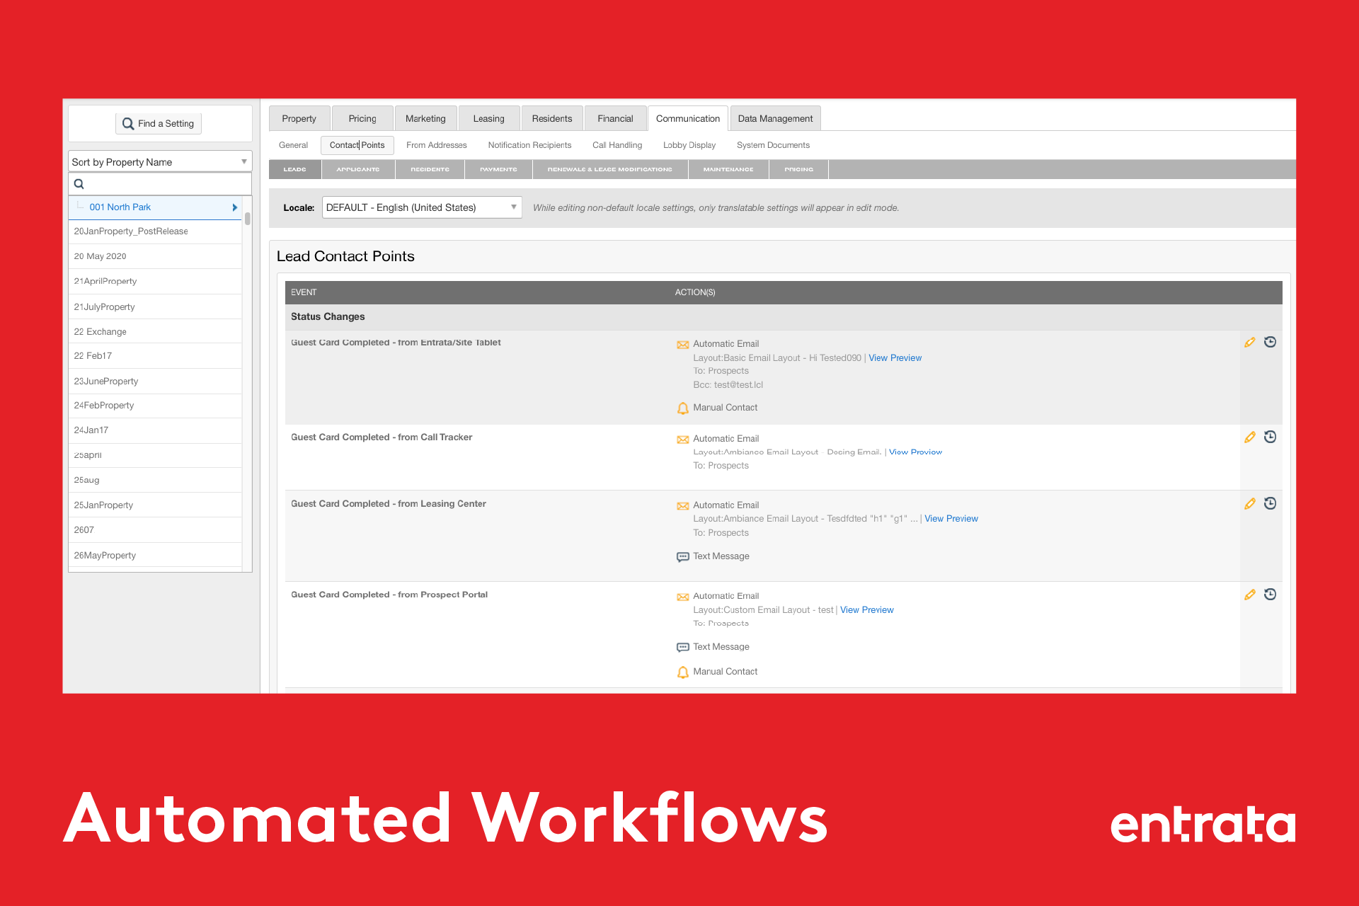Open the Sort by Property Name dropdown
The height and width of the screenshot is (906, 1359).
click(160, 162)
